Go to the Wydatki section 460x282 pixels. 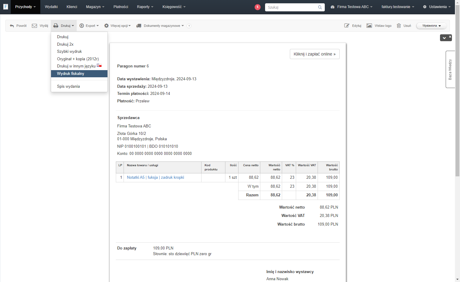[x=51, y=7]
